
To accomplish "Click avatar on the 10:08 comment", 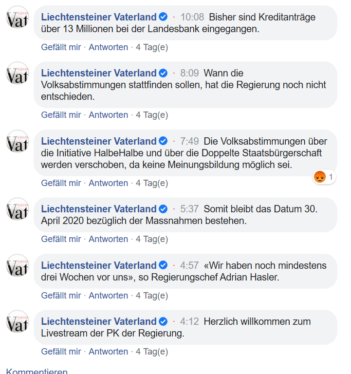I will pos(18,19).
